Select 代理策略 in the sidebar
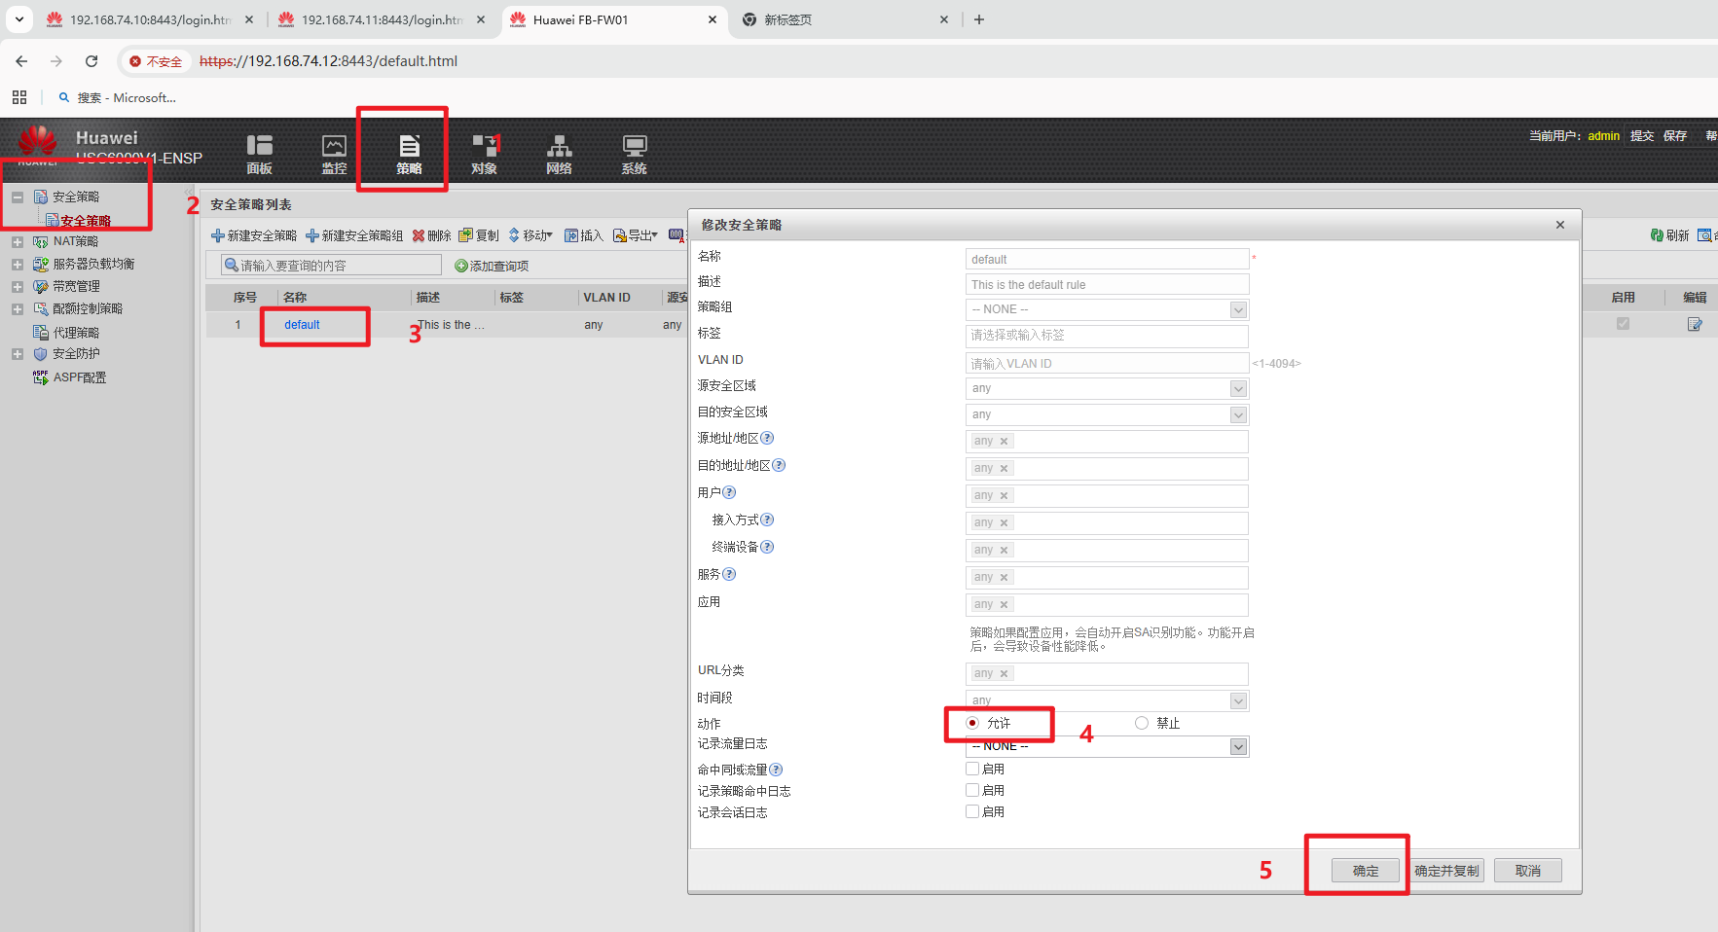This screenshot has height=932, width=1718. (76, 333)
